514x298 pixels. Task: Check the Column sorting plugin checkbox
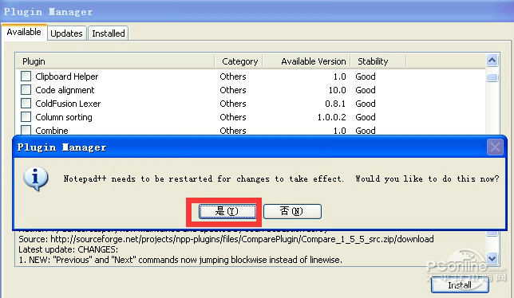(26, 117)
